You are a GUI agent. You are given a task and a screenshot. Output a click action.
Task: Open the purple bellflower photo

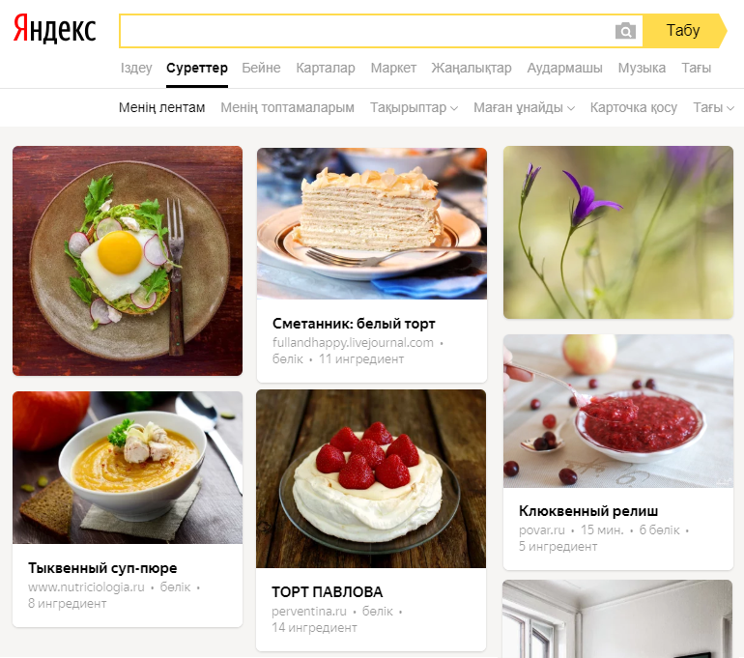point(618,232)
